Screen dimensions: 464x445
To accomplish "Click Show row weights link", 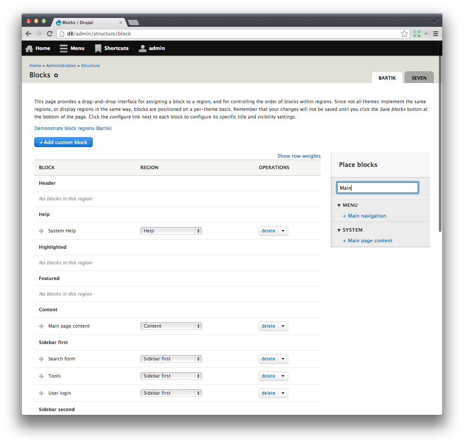I will (299, 156).
